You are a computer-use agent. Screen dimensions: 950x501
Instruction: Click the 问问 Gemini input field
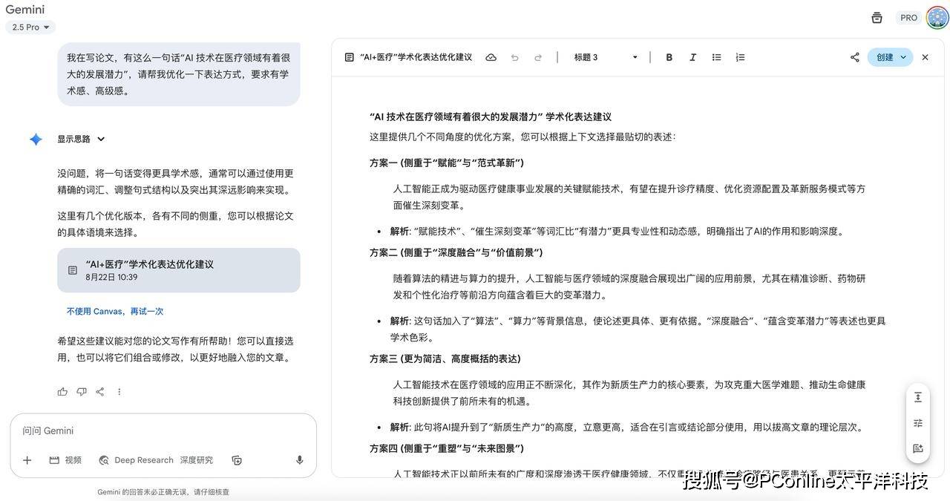148,430
